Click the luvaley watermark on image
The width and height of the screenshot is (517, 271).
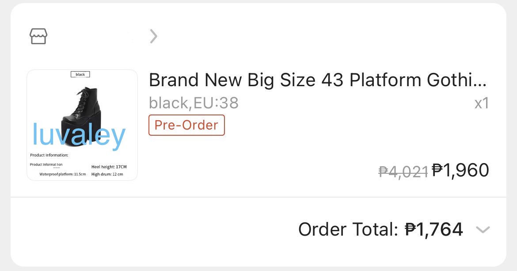[79, 134]
